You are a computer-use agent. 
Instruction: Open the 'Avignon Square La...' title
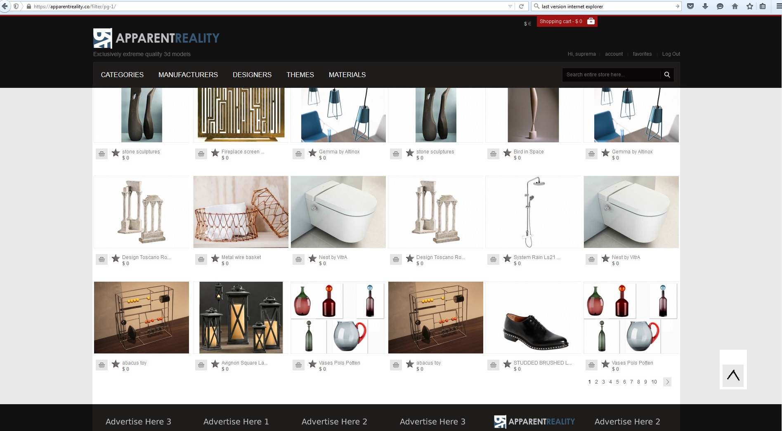tap(244, 363)
